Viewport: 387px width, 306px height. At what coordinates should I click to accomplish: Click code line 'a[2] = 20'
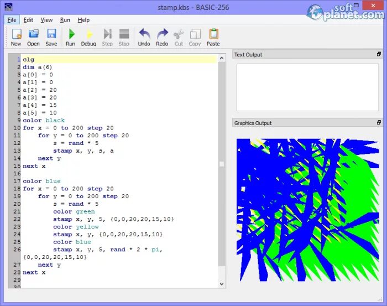point(40,90)
